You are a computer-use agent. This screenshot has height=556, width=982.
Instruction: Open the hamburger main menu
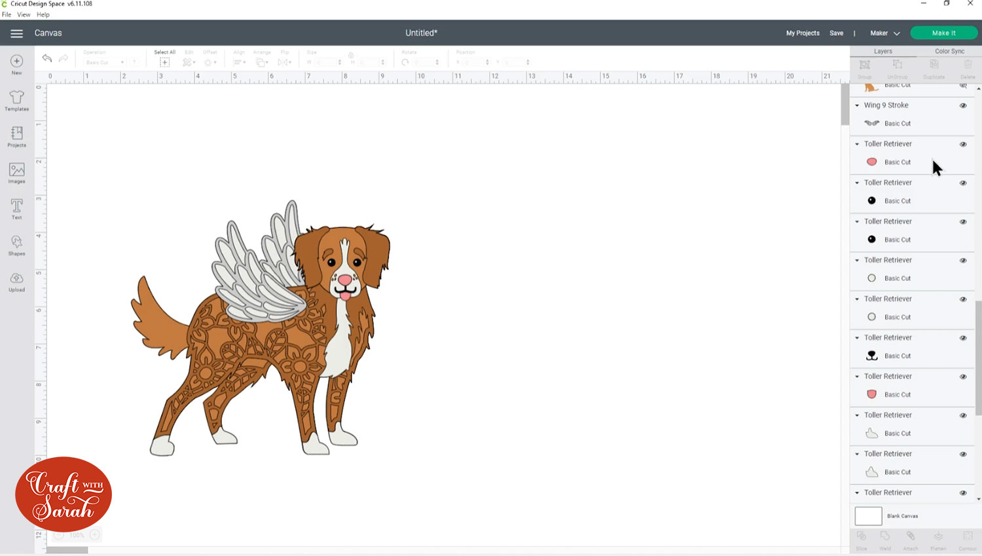point(17,33)
